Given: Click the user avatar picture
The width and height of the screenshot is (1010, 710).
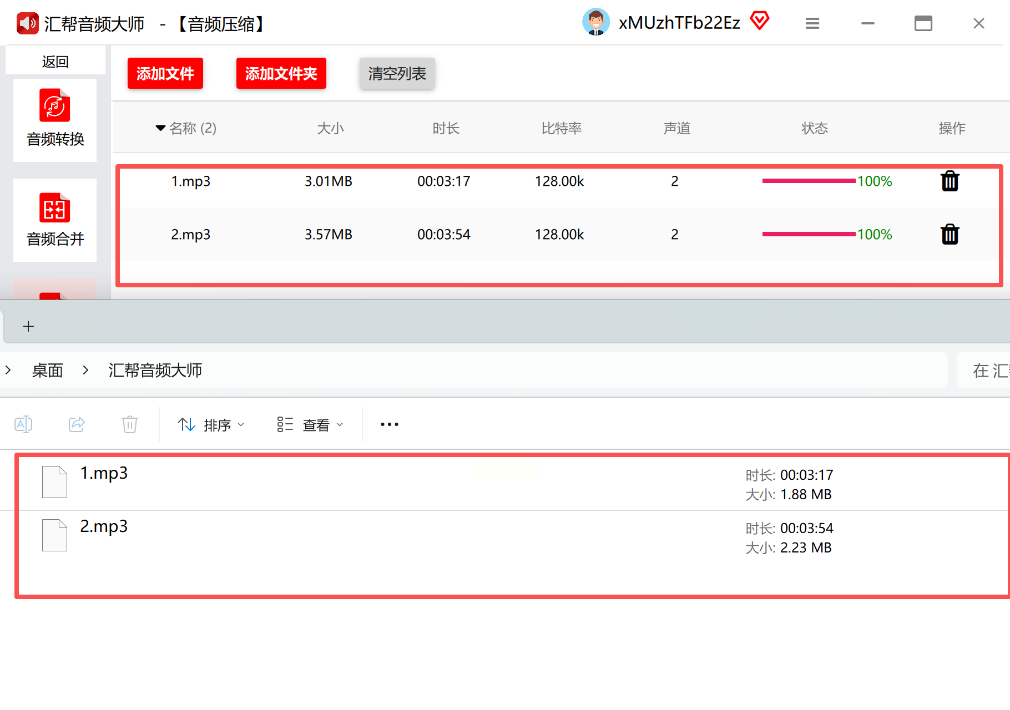Looking at the screenshot, I should pyautogui.click(x=596, y=22).
